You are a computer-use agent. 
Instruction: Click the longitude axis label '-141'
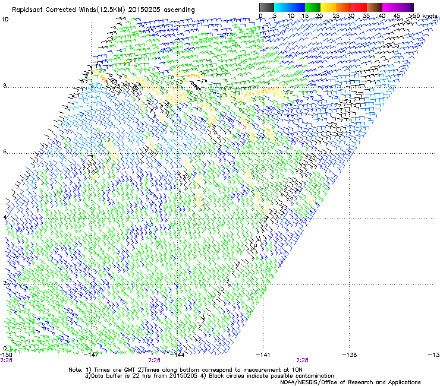263,355
